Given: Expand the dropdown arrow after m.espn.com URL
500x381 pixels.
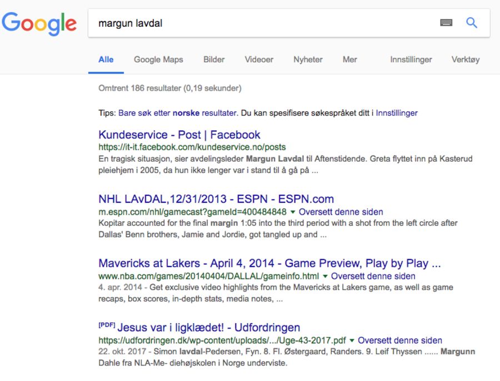Looking at the screenshot, I should pos(293,212).
